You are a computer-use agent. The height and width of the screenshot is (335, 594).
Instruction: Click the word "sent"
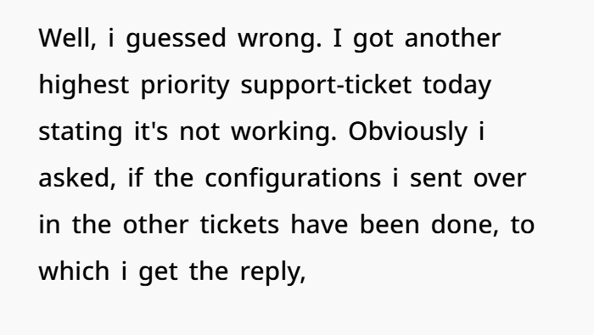tap(436, 180)
